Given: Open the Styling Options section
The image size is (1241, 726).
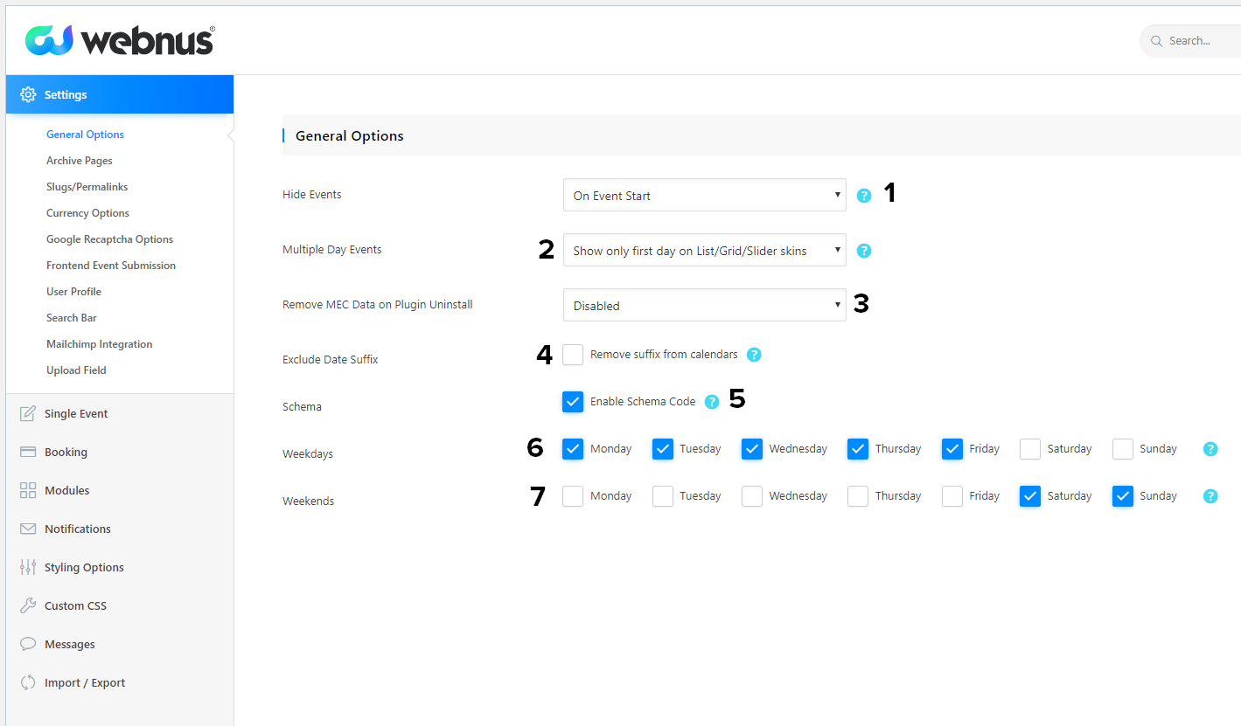Looking at the screenshot, I should coord(120,567).
